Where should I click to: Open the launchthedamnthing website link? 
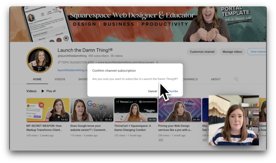(x=73, y=70)
